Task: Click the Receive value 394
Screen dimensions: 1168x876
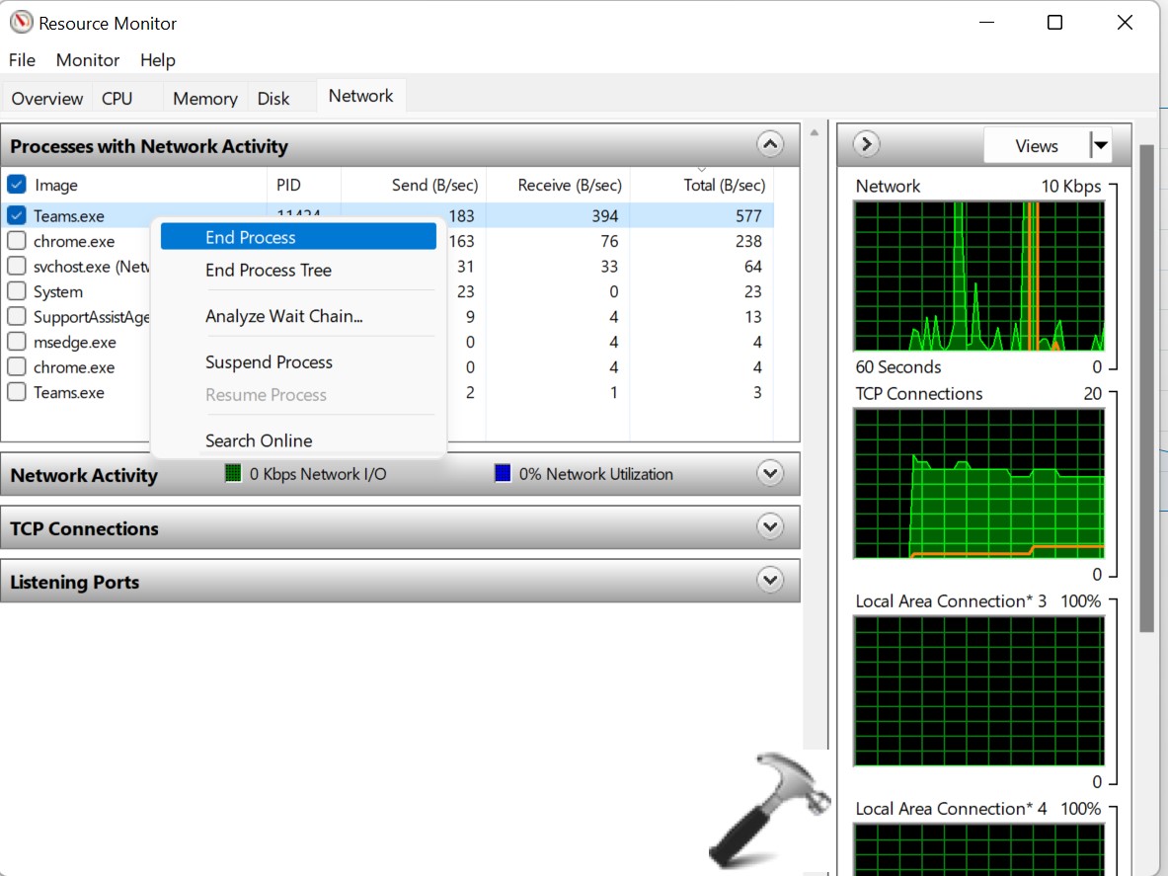Action: point(604,215)
